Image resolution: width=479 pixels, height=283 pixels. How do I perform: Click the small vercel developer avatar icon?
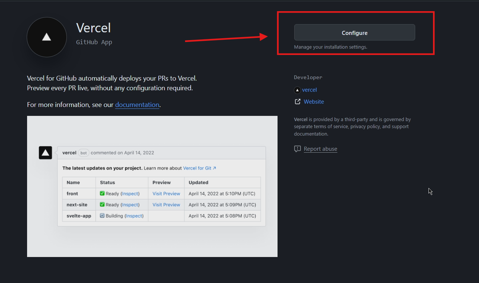[x=297, y=90]
